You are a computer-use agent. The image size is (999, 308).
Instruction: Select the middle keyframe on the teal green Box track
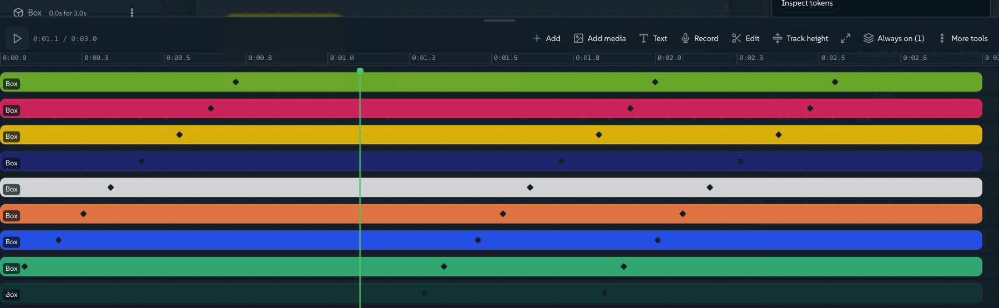(x=444, y=266)
